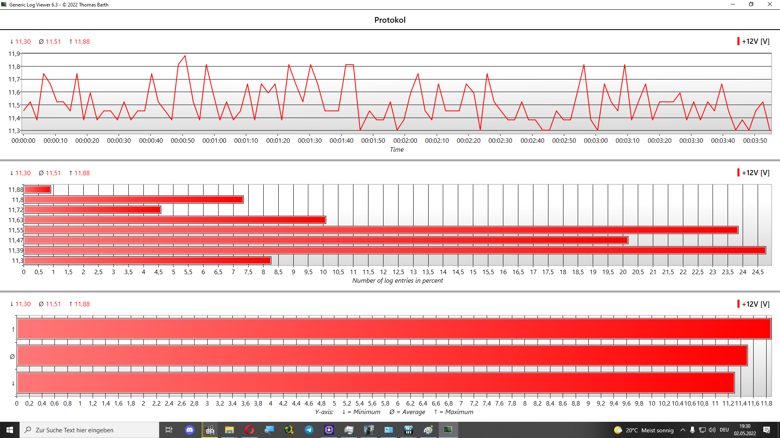This screenshot has width=780, height=438.
Task: Open the Paint palette taskbar icon
Action: coord(428,430)
